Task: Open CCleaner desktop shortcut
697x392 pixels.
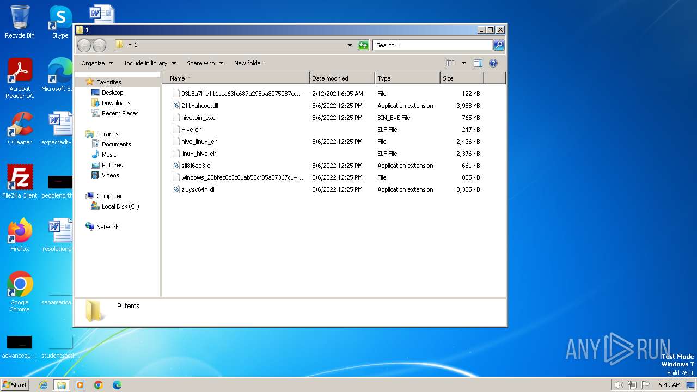Action: [x=20, y=129]
